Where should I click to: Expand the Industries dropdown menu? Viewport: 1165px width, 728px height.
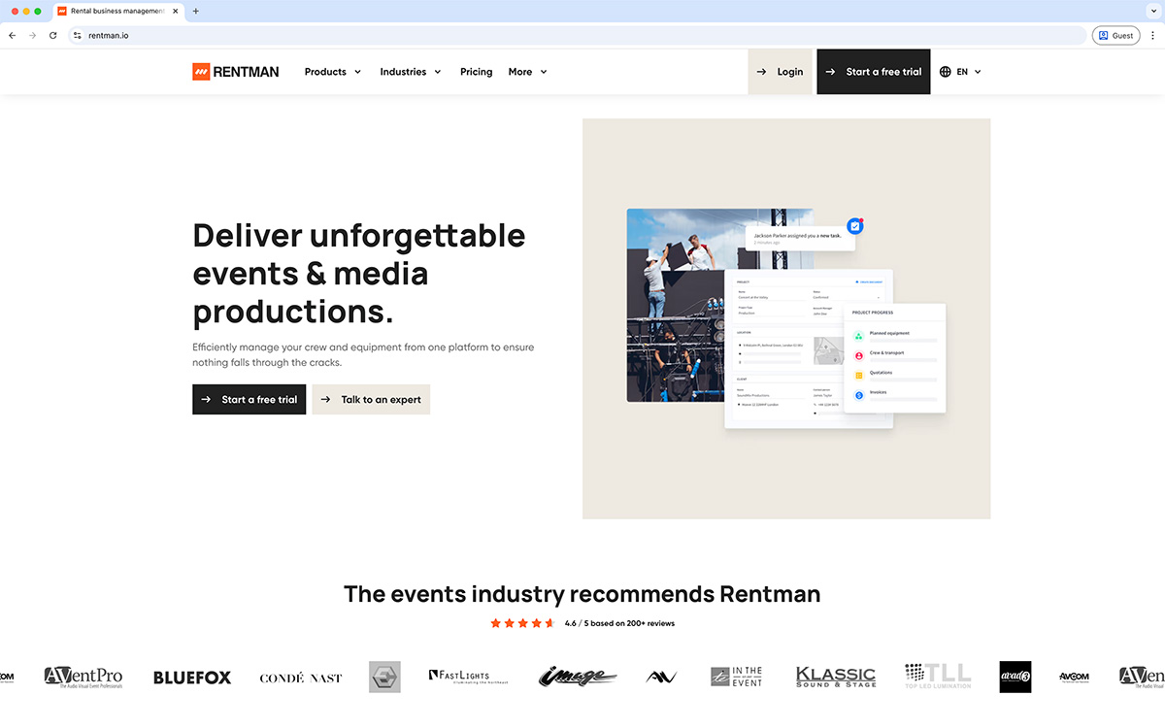410,72
